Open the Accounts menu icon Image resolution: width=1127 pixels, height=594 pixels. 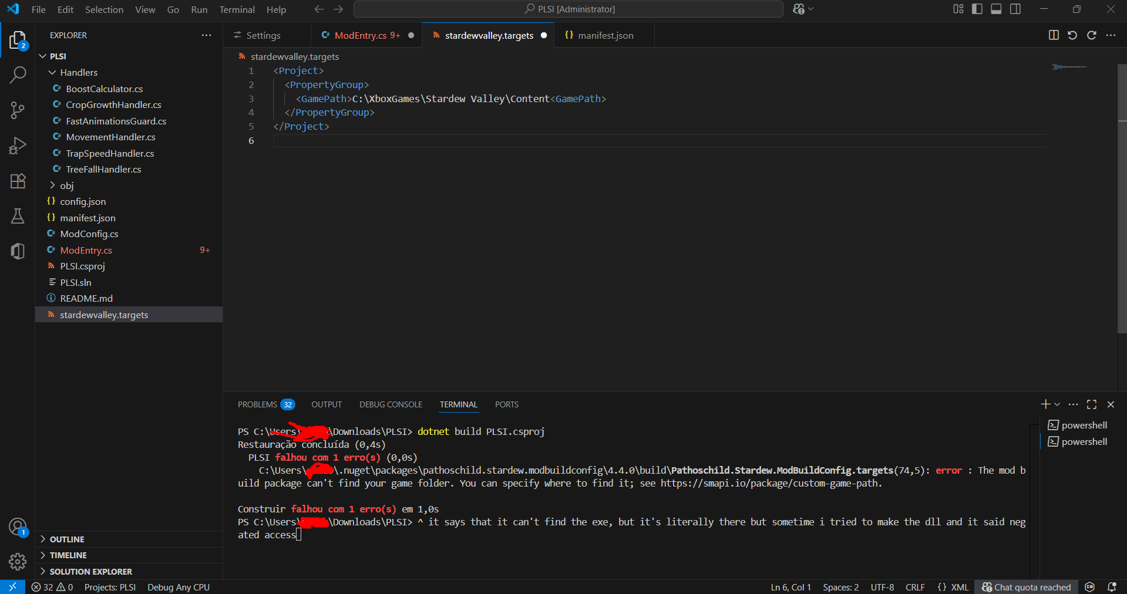[x=18, y=527]
